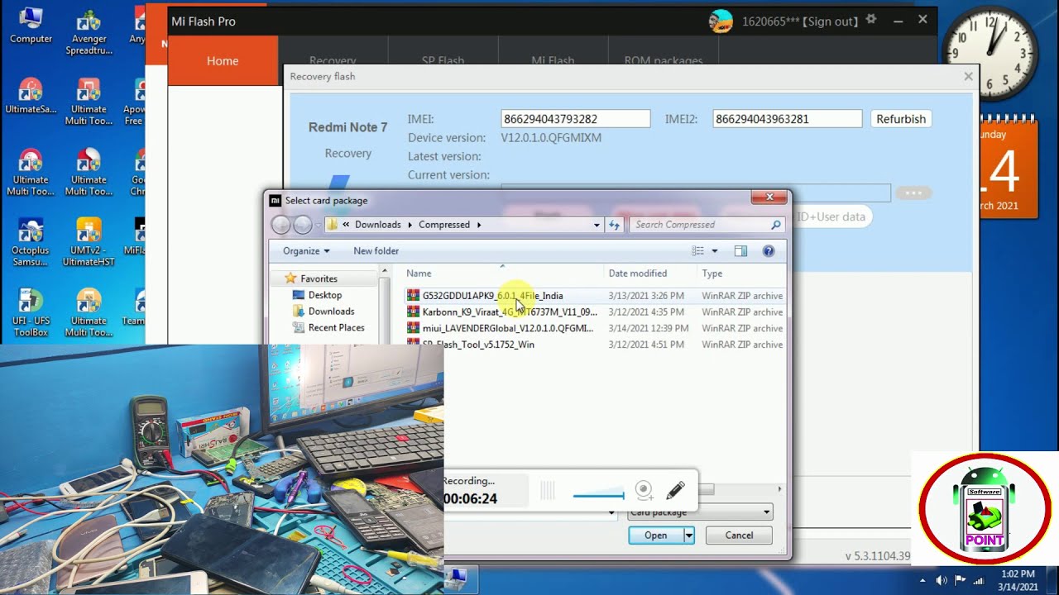Click the IMEI input field
Viewport: 1059px width, 595px height.
576,119
